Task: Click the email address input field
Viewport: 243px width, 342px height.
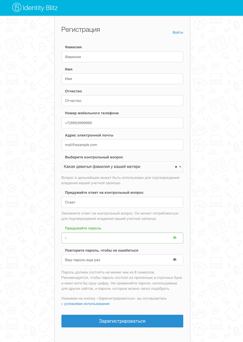Action: click(x=122, y=145)
